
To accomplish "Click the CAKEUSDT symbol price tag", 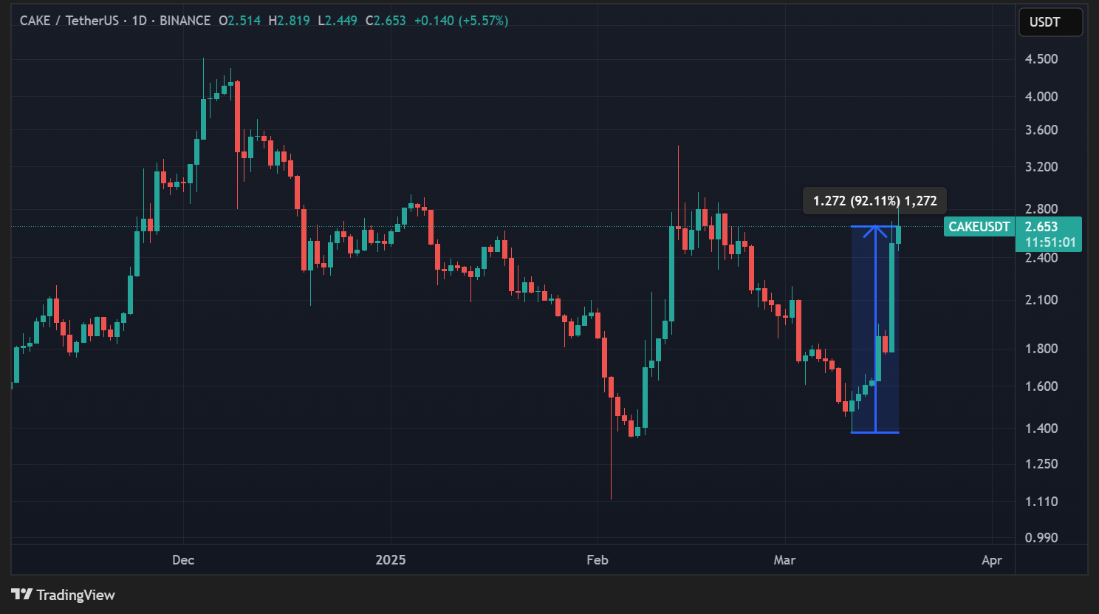I will [x=979, y=227].
